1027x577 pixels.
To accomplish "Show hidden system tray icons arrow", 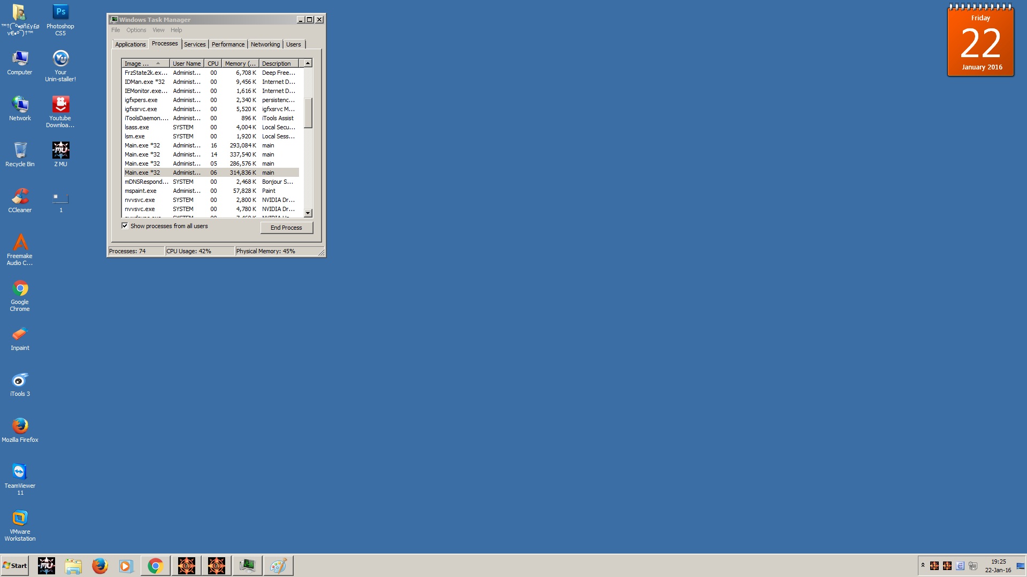I will click(x=923, y=565).
